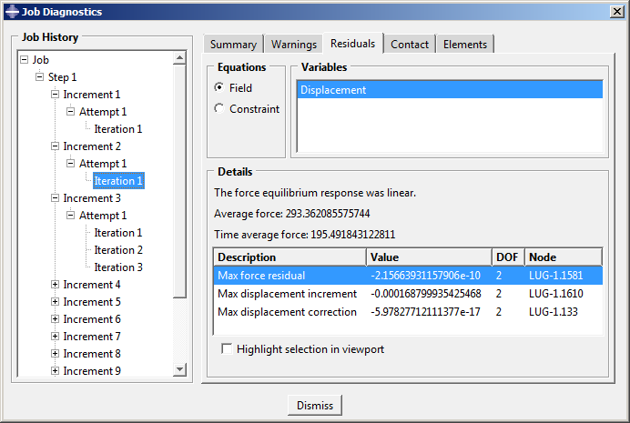Open the Warnings tab
This screenshot has height=423, width=630.
[x=294, y=45]
